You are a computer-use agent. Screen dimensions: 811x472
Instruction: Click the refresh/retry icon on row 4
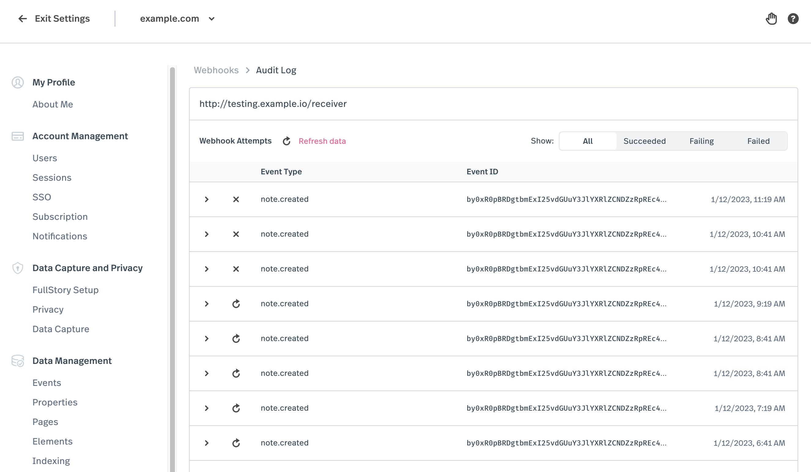[x=236, y=303]
